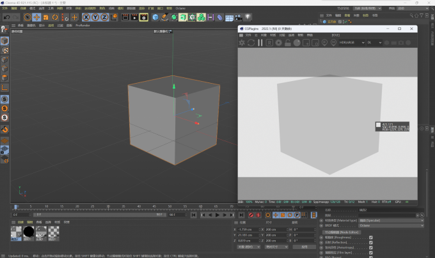Click the material name input field
The image size is (435, 258).
391,210
